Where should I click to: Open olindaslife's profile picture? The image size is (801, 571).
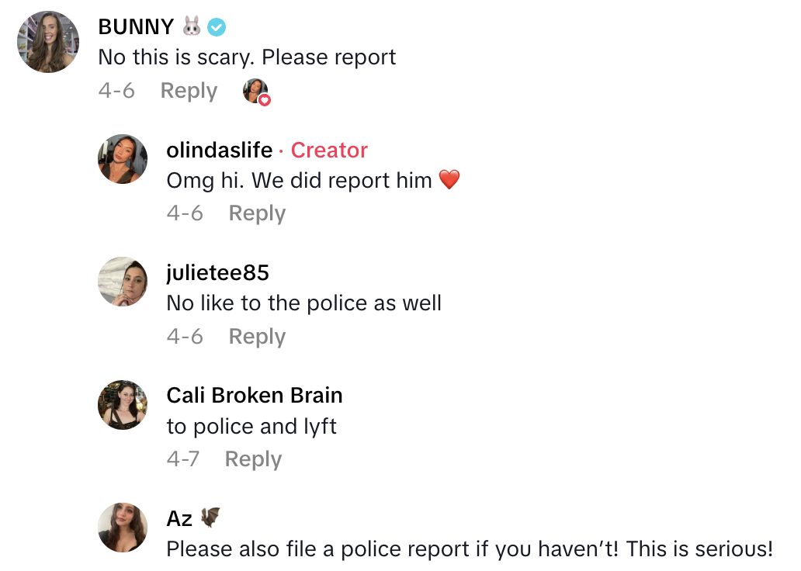click(122, 159)
